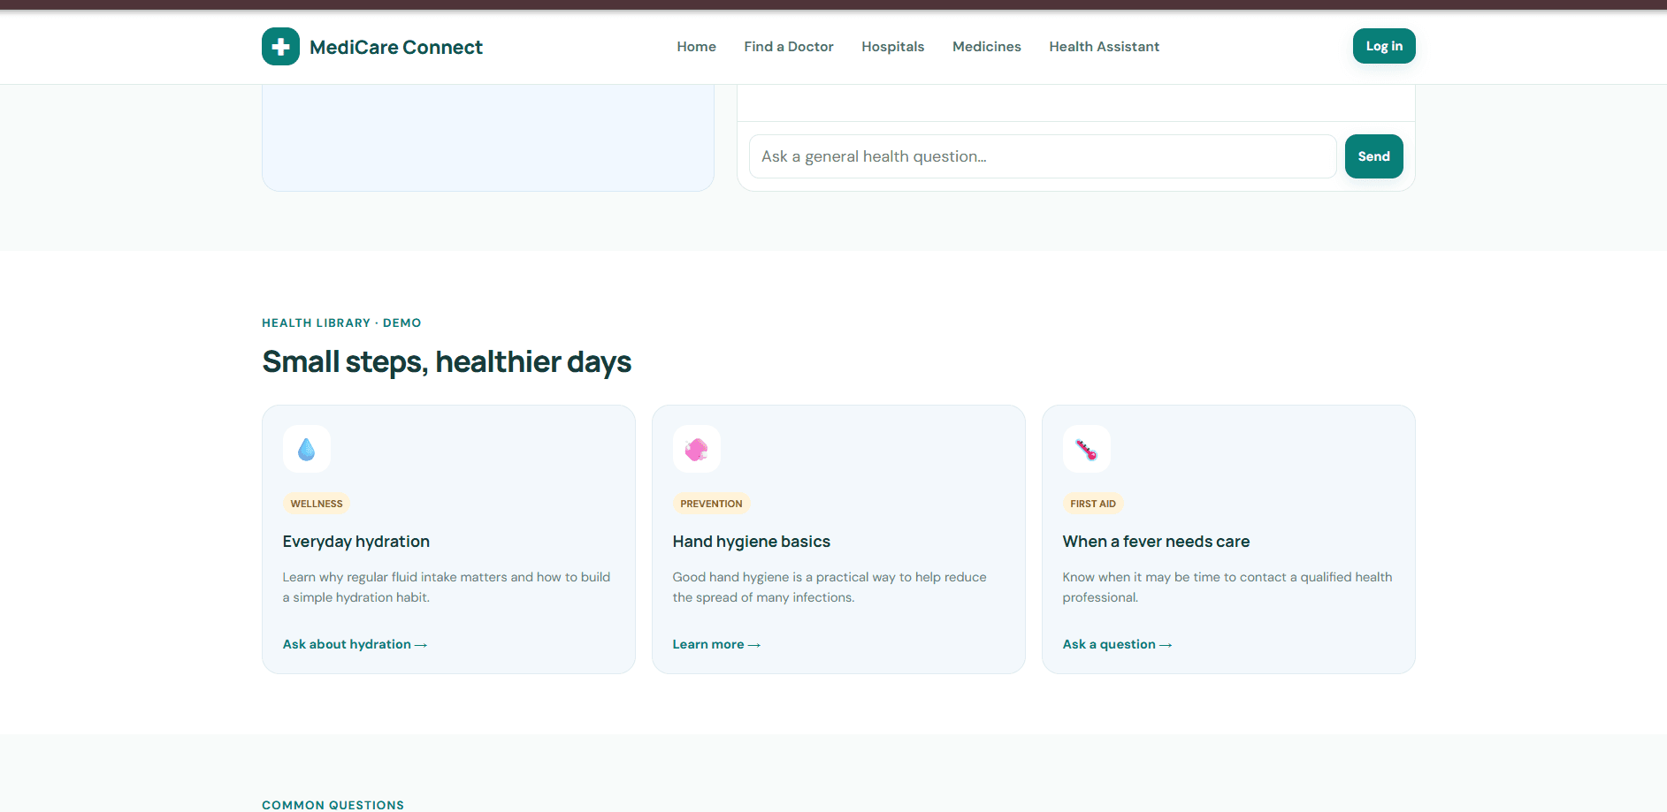Click the pink soap hand hygiene icon
The height and width of the screenshot is (812, 1667).
697,449
